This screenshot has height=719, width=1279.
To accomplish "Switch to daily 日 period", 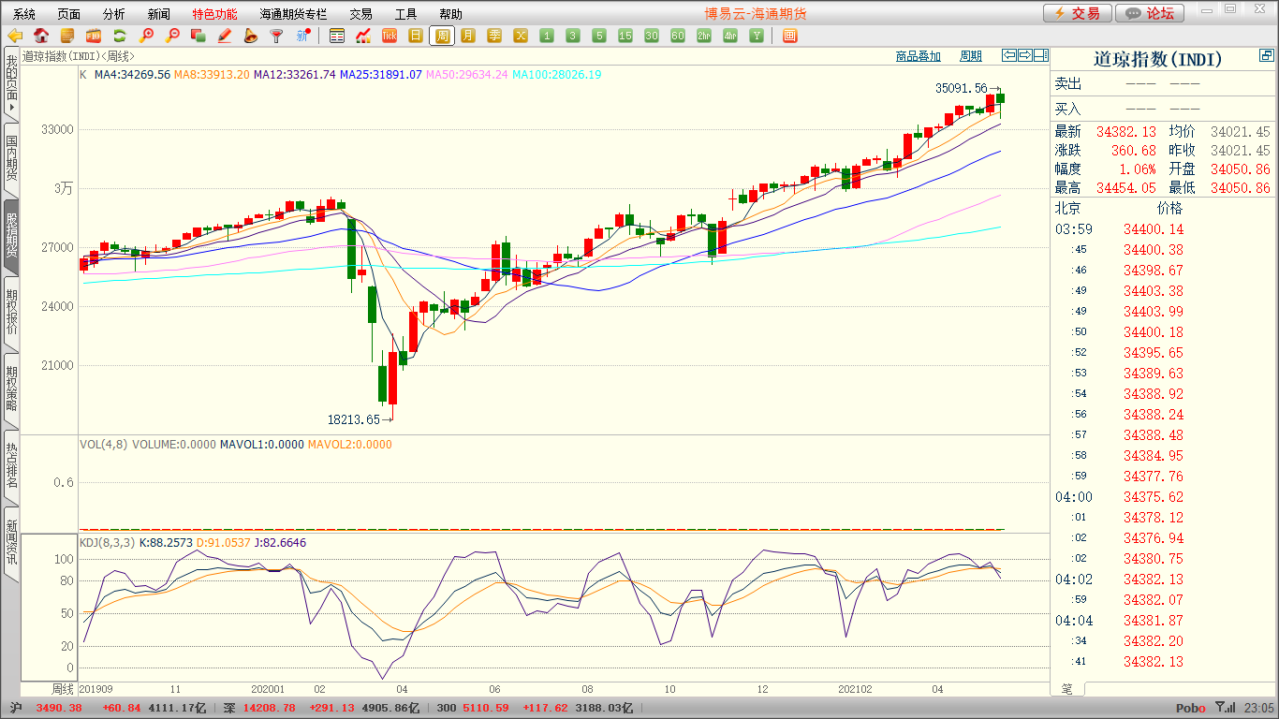I will (x=416, y=36).
